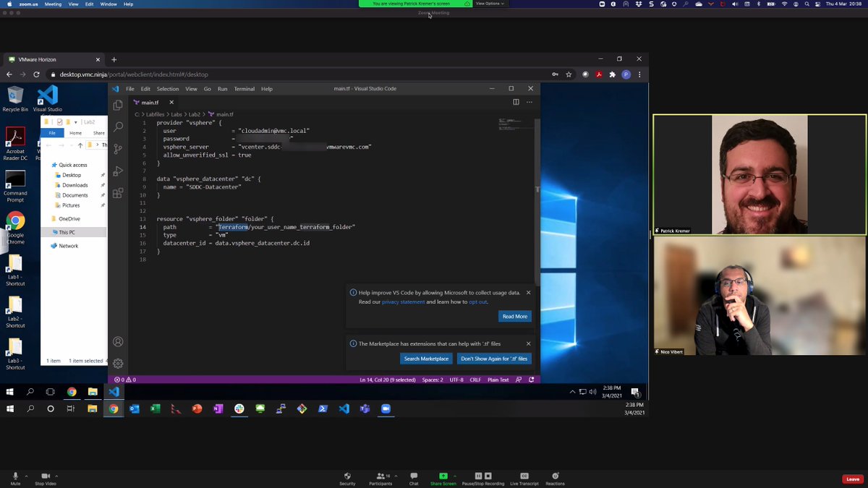This screenshot has height=488, width=868.
Task: Click the Chrome address bar URL
Action: pos(134,74)
